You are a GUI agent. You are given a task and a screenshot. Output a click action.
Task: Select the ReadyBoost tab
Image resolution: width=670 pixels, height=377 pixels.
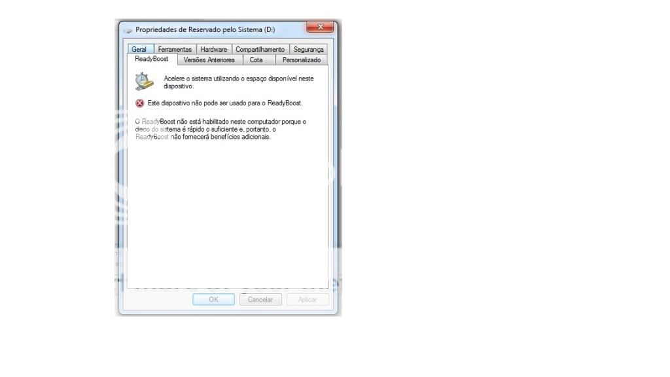[x=151, y=59]
